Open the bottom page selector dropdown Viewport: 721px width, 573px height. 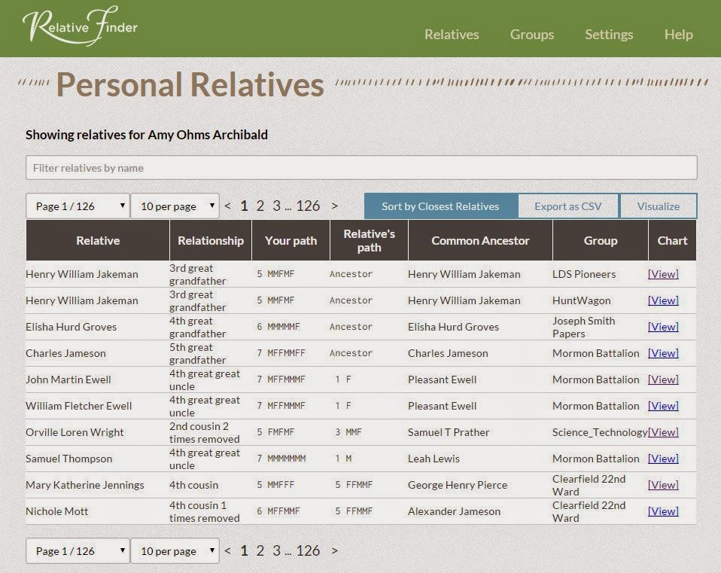coord(77,550)
